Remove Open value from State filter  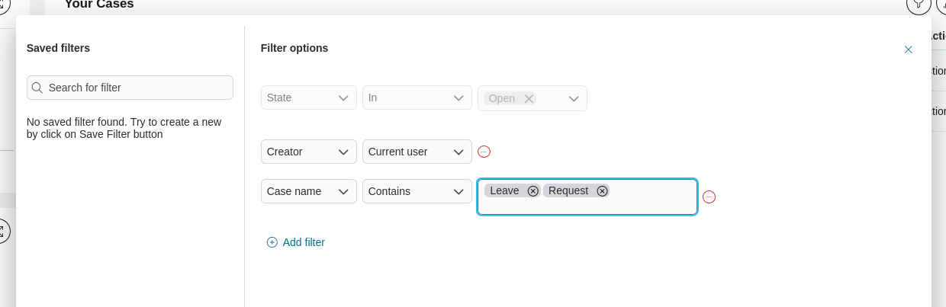point(529,98)
